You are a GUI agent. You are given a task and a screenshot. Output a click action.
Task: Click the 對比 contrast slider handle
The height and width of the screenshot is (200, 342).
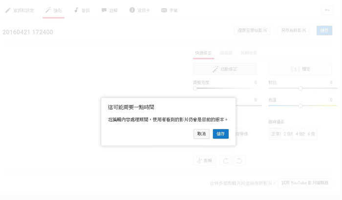coord(300,88)
